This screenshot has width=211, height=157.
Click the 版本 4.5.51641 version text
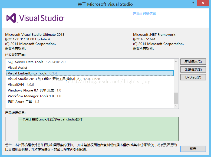144,39
